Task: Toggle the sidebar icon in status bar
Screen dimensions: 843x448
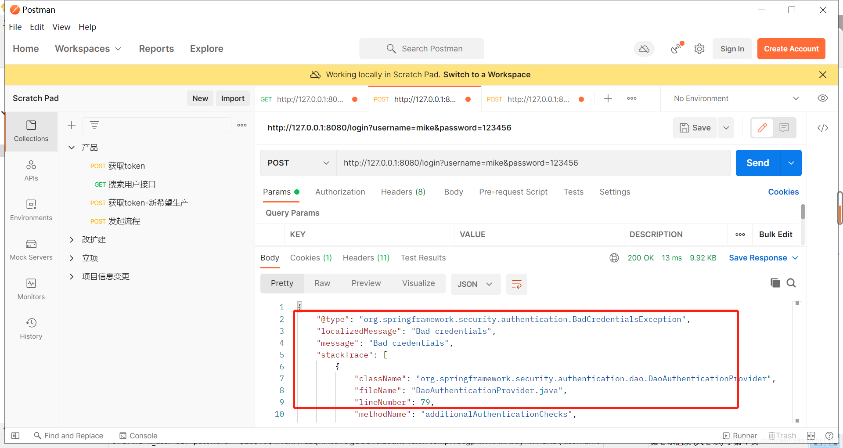Action: point(15,436)
